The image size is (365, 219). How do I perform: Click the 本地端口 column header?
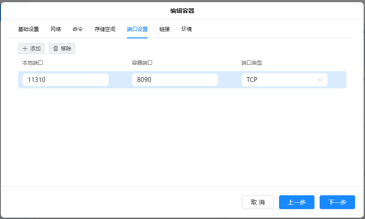tap(33, 63)
